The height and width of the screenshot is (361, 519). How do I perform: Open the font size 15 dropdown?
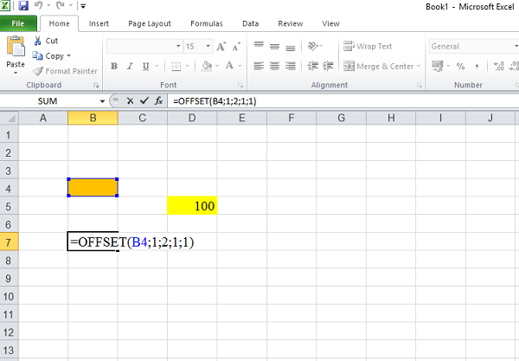tap(208, 47)
